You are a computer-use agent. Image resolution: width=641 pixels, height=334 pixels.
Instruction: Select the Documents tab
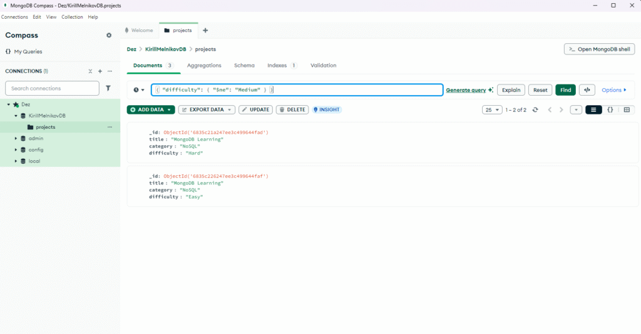coord(153,65)
